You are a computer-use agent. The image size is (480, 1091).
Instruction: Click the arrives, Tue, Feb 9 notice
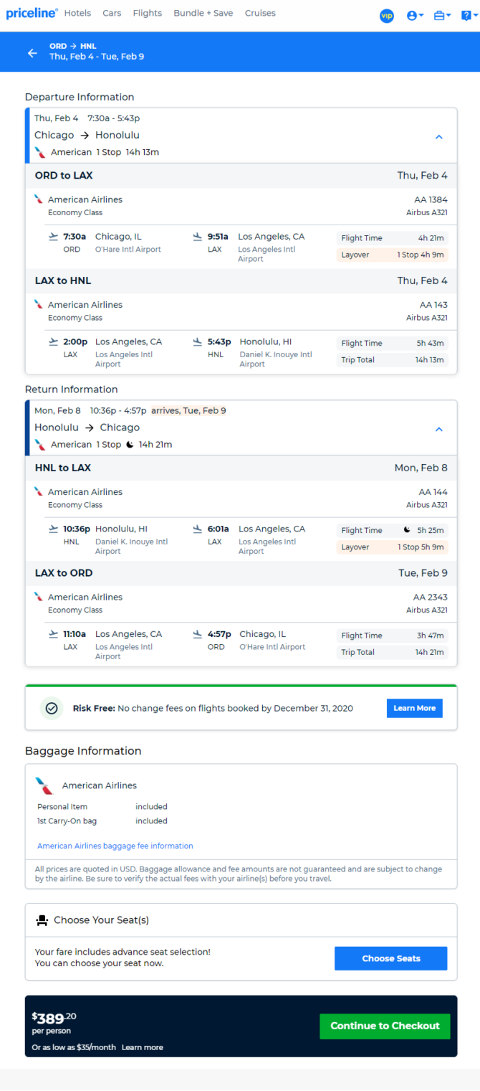188,411
